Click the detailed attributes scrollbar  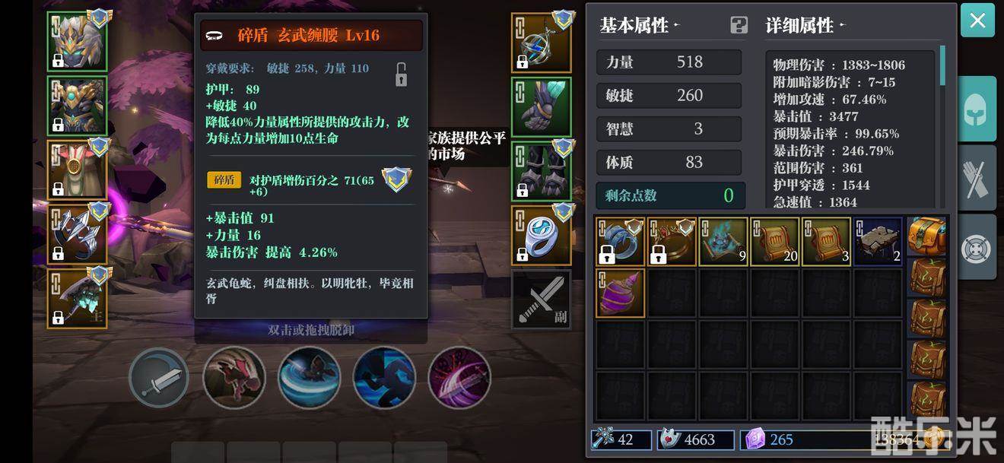pyautogui.click(x=942, y=65)
